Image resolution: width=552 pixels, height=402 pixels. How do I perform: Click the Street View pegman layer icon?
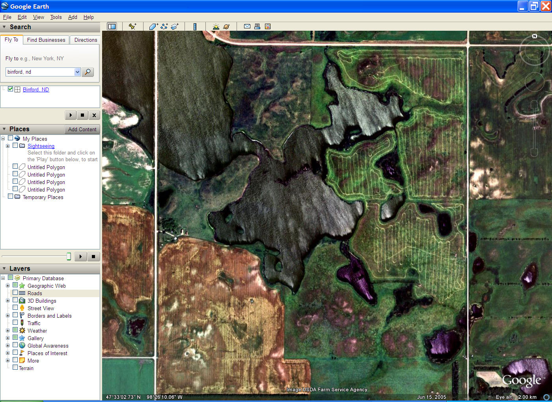tap(22, 308)
